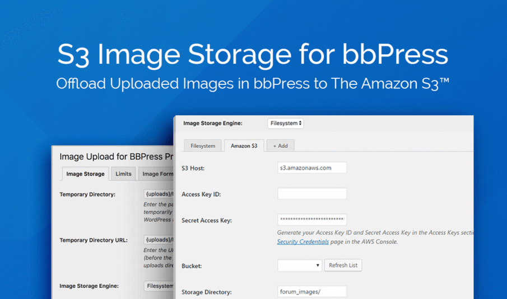The height and width of the screenshot is (299, 507).
Task: Open the Image Form tab in back panel
Action: point(156,174)
